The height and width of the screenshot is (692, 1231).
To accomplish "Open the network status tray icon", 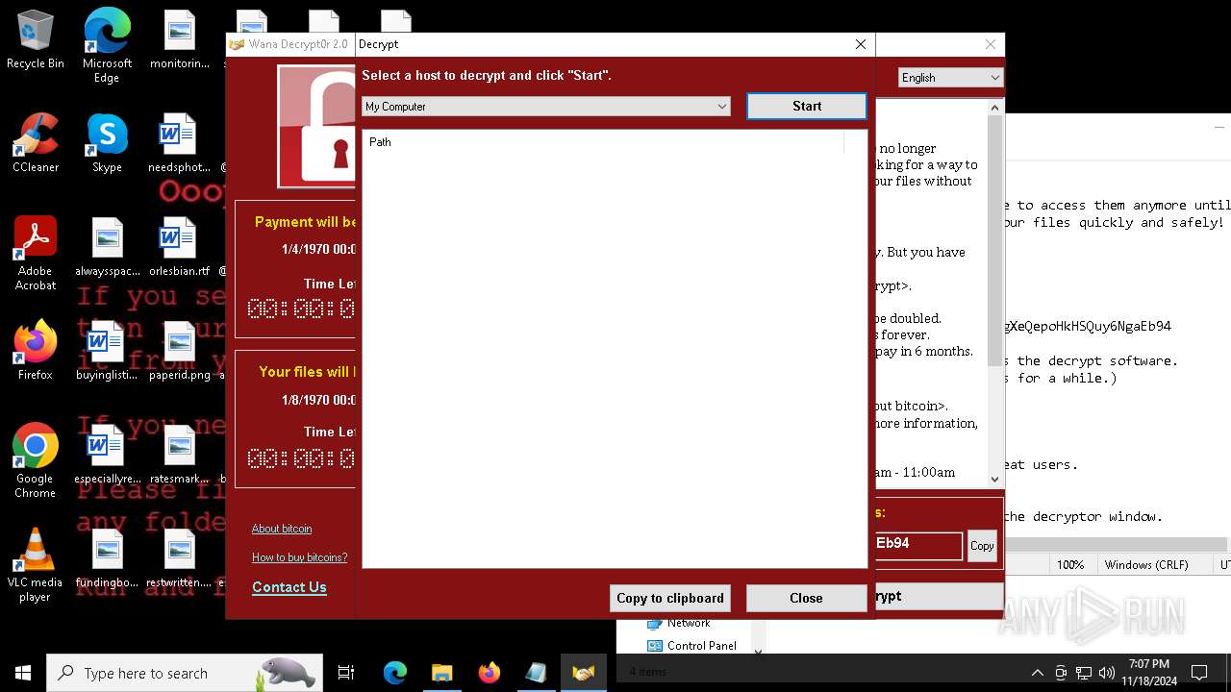I will pyautogui.click(x=1084, y=673).
